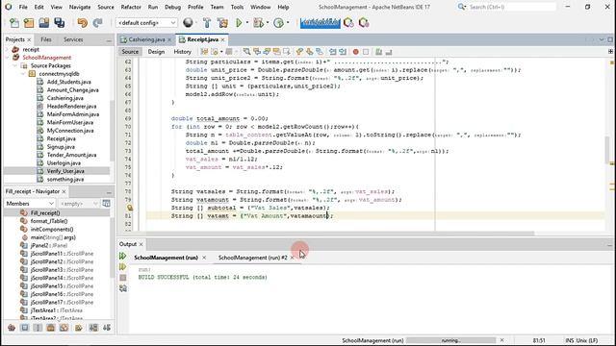Click the Shift Line Right icon

(x=343, y=52)
